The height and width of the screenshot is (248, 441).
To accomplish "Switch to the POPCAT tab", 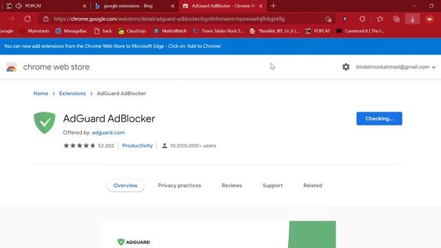I will click(x=45, y=6).
